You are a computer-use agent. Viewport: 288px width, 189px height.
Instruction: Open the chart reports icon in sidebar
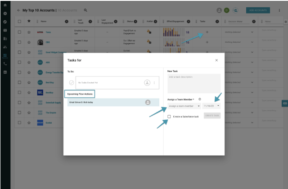[5, 72]
